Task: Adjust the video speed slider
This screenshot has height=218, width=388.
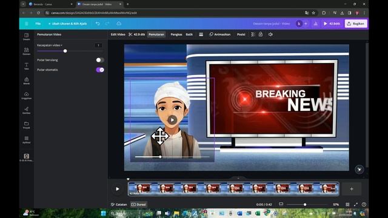Action: (x=65, y=51)
